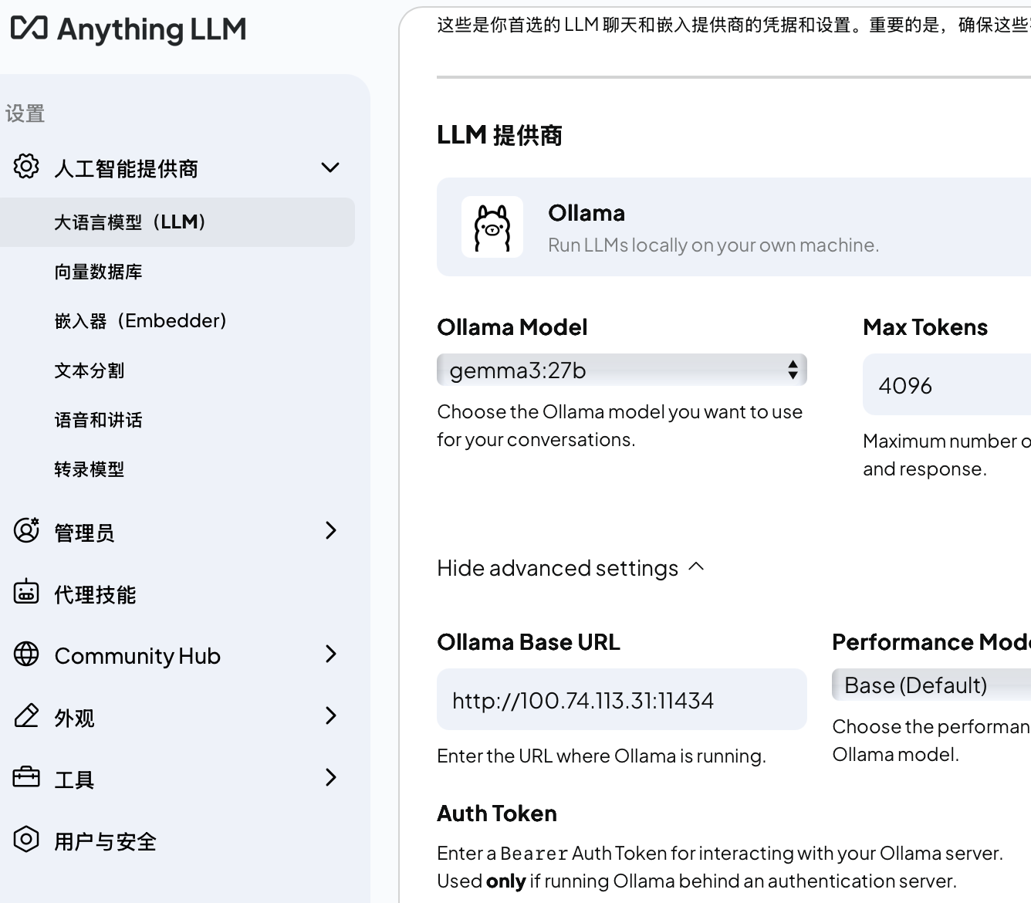Image resolution: width=1031 pixels, height=903 pixels.
Task: Click the robot icon beside 代理技能
Action: [x=26, y=592]
